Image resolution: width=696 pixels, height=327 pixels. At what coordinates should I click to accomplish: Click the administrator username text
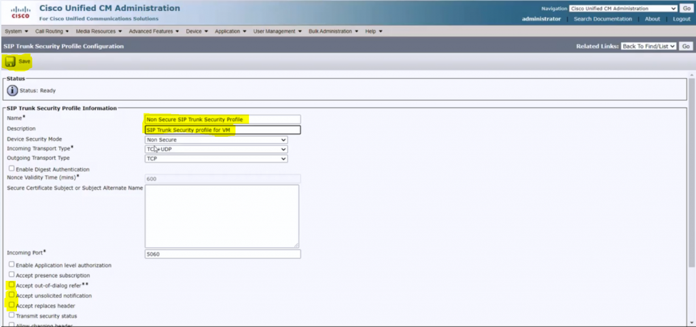point(541,19)
